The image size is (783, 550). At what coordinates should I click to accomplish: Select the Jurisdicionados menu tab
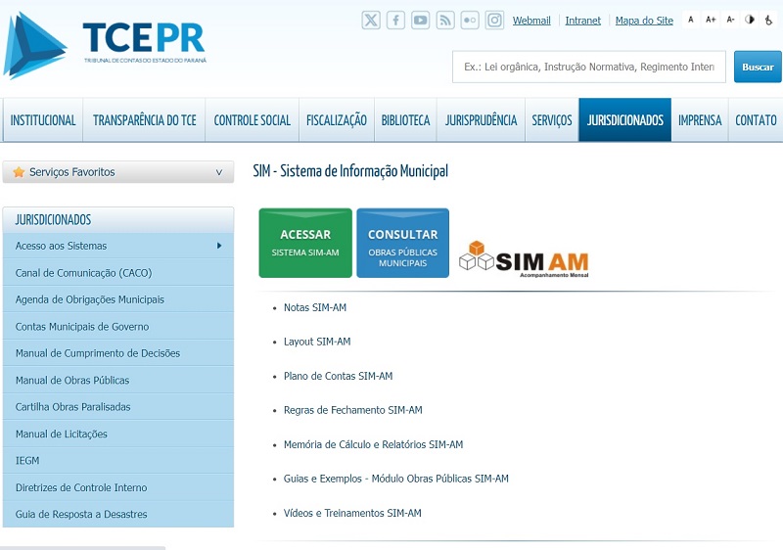point(625,120)
